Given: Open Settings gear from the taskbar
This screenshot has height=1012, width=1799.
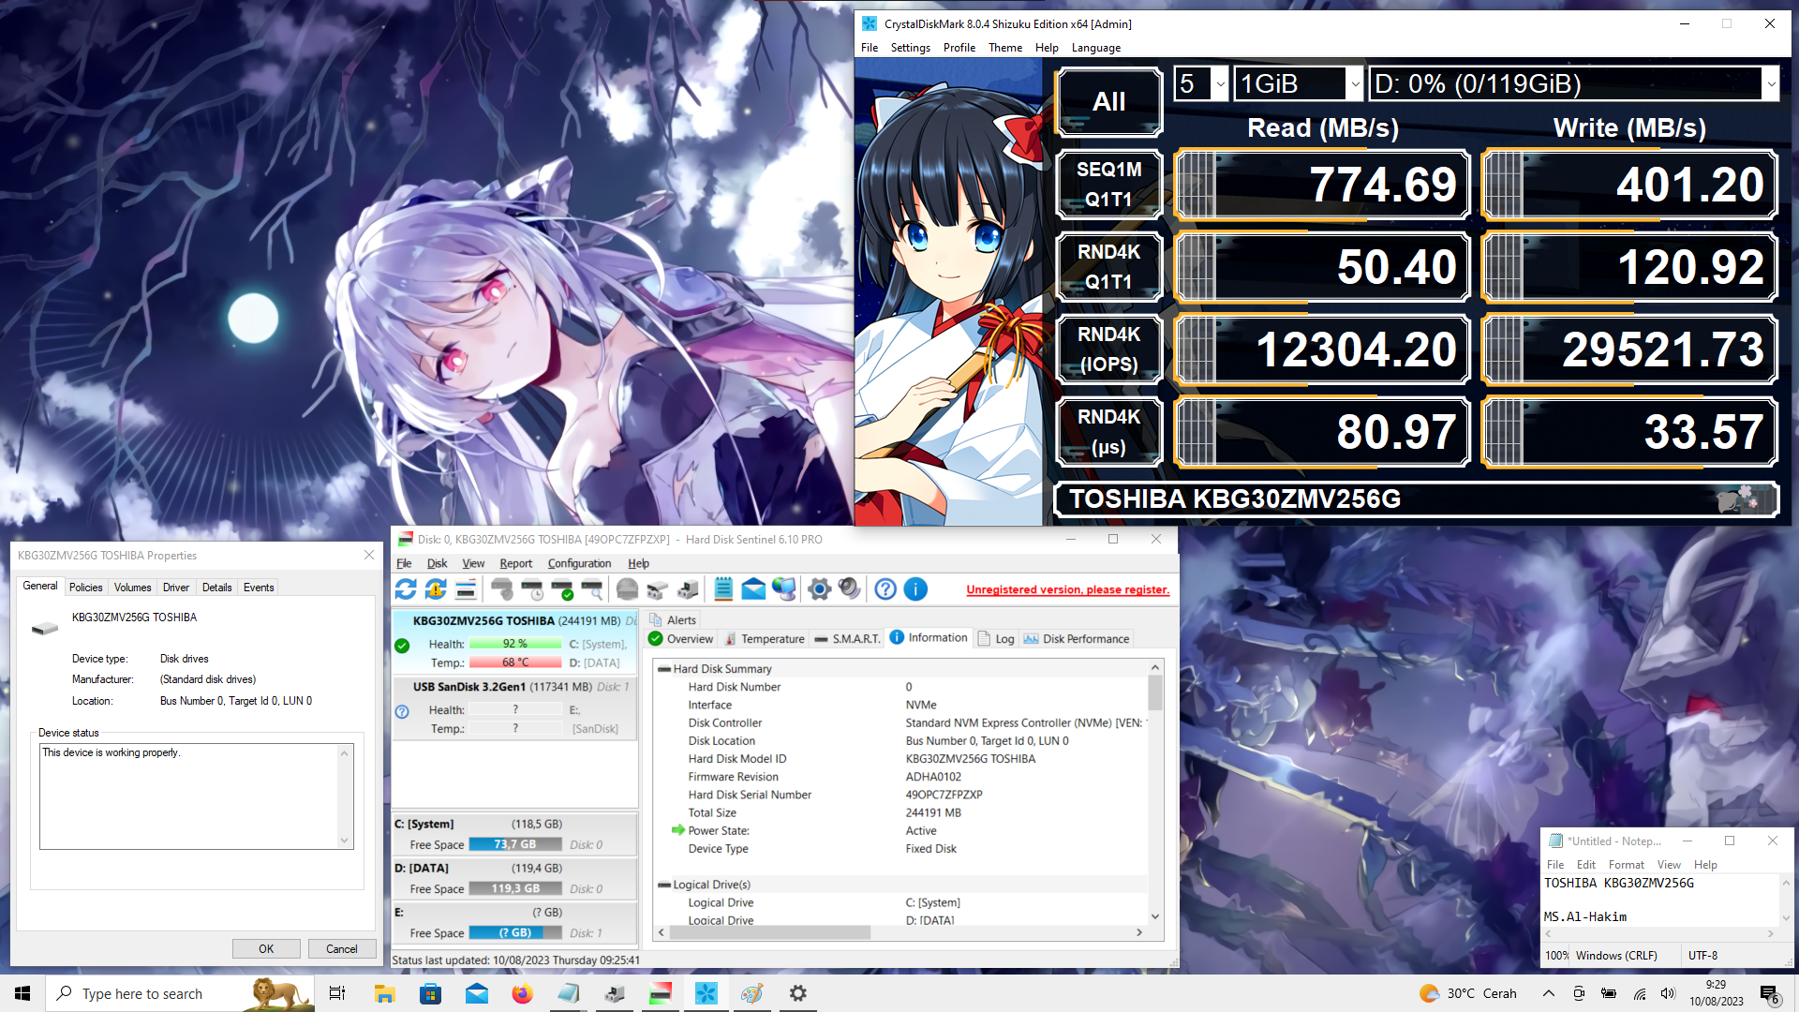Looking at the screenshot, I should [x=797, y=993].
